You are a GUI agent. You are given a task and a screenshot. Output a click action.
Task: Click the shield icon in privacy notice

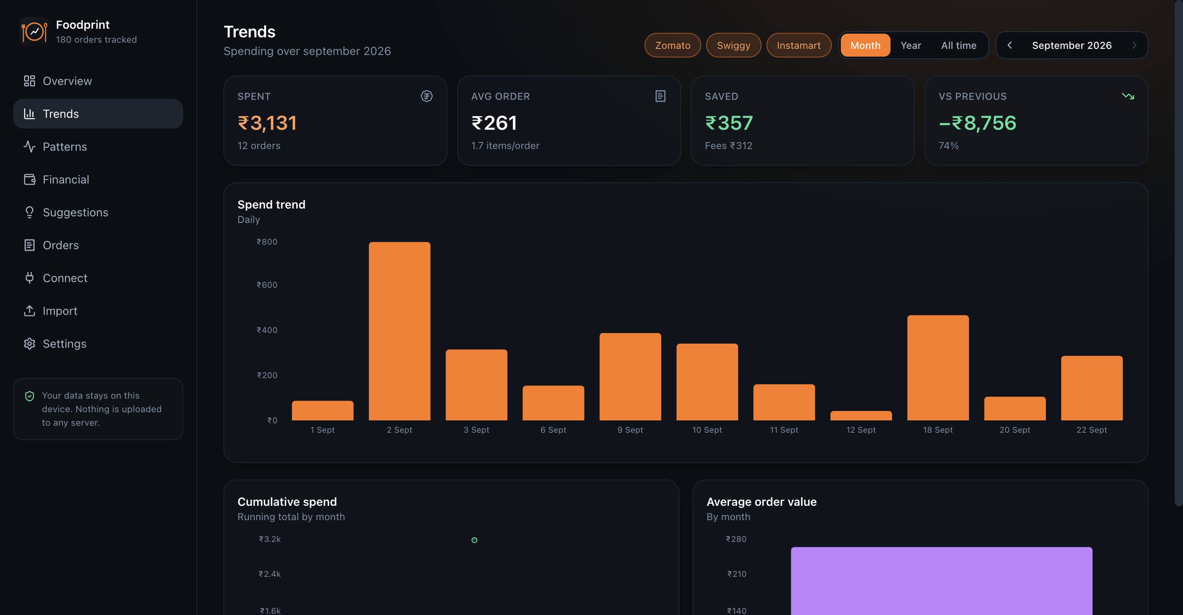tap(30, 396)
